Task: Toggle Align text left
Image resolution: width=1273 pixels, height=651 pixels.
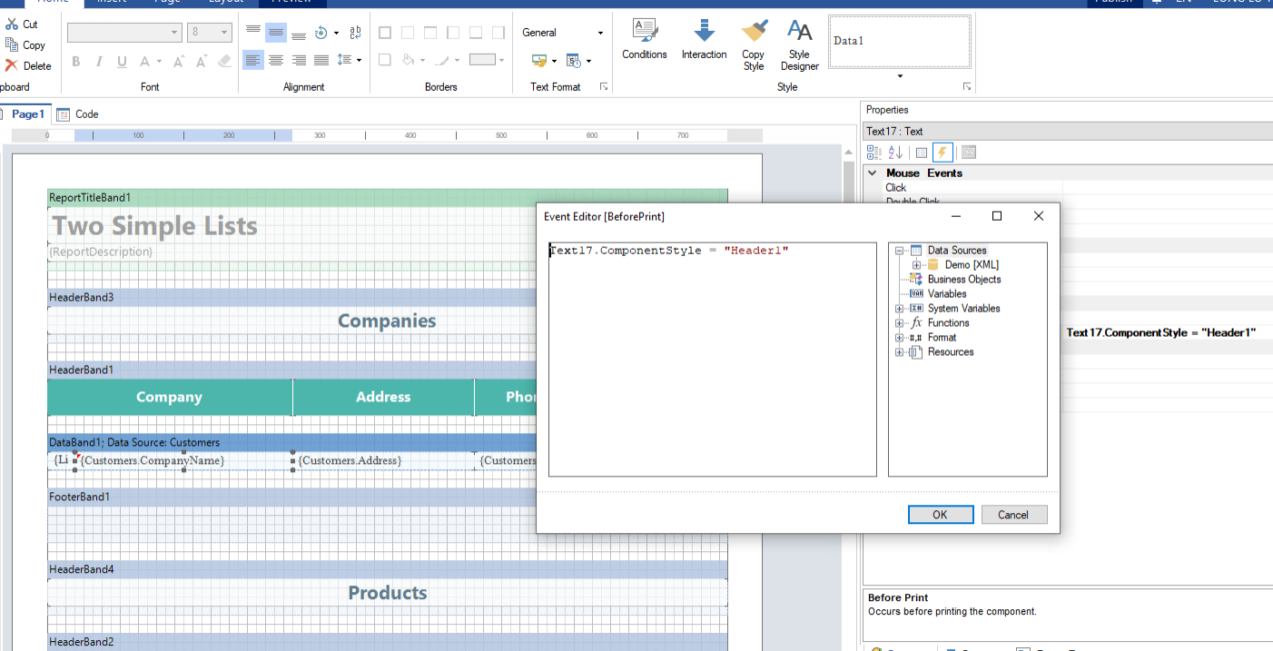Action: pos(253,60)
